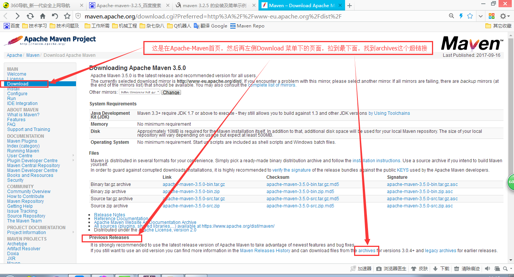Switch to the maven 3.2.5 的安装及简单示例 tab
This screenshot has height=277, width=514.
coord(215,6)
